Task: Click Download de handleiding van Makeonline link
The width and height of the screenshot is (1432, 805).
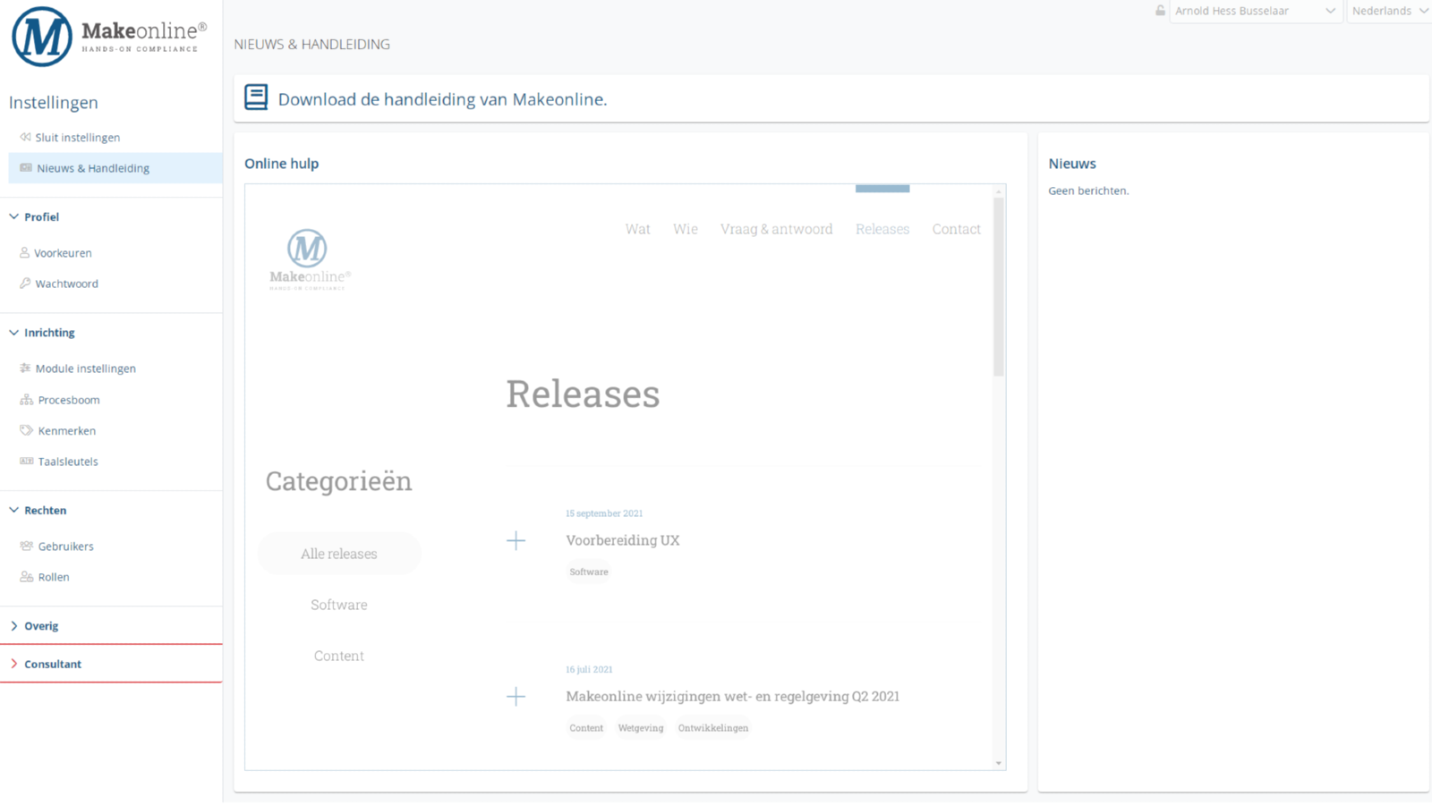Action: [442, 99]
